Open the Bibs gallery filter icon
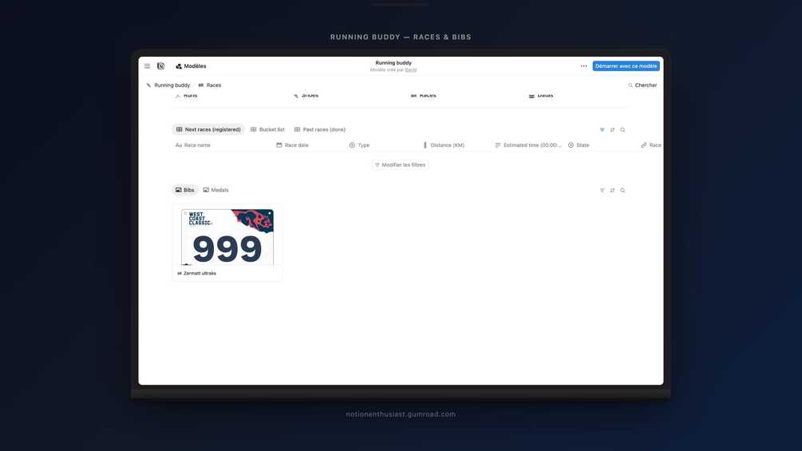Image resolution: width=802 pixels, height=451 pixels. [x=602, y=190]
